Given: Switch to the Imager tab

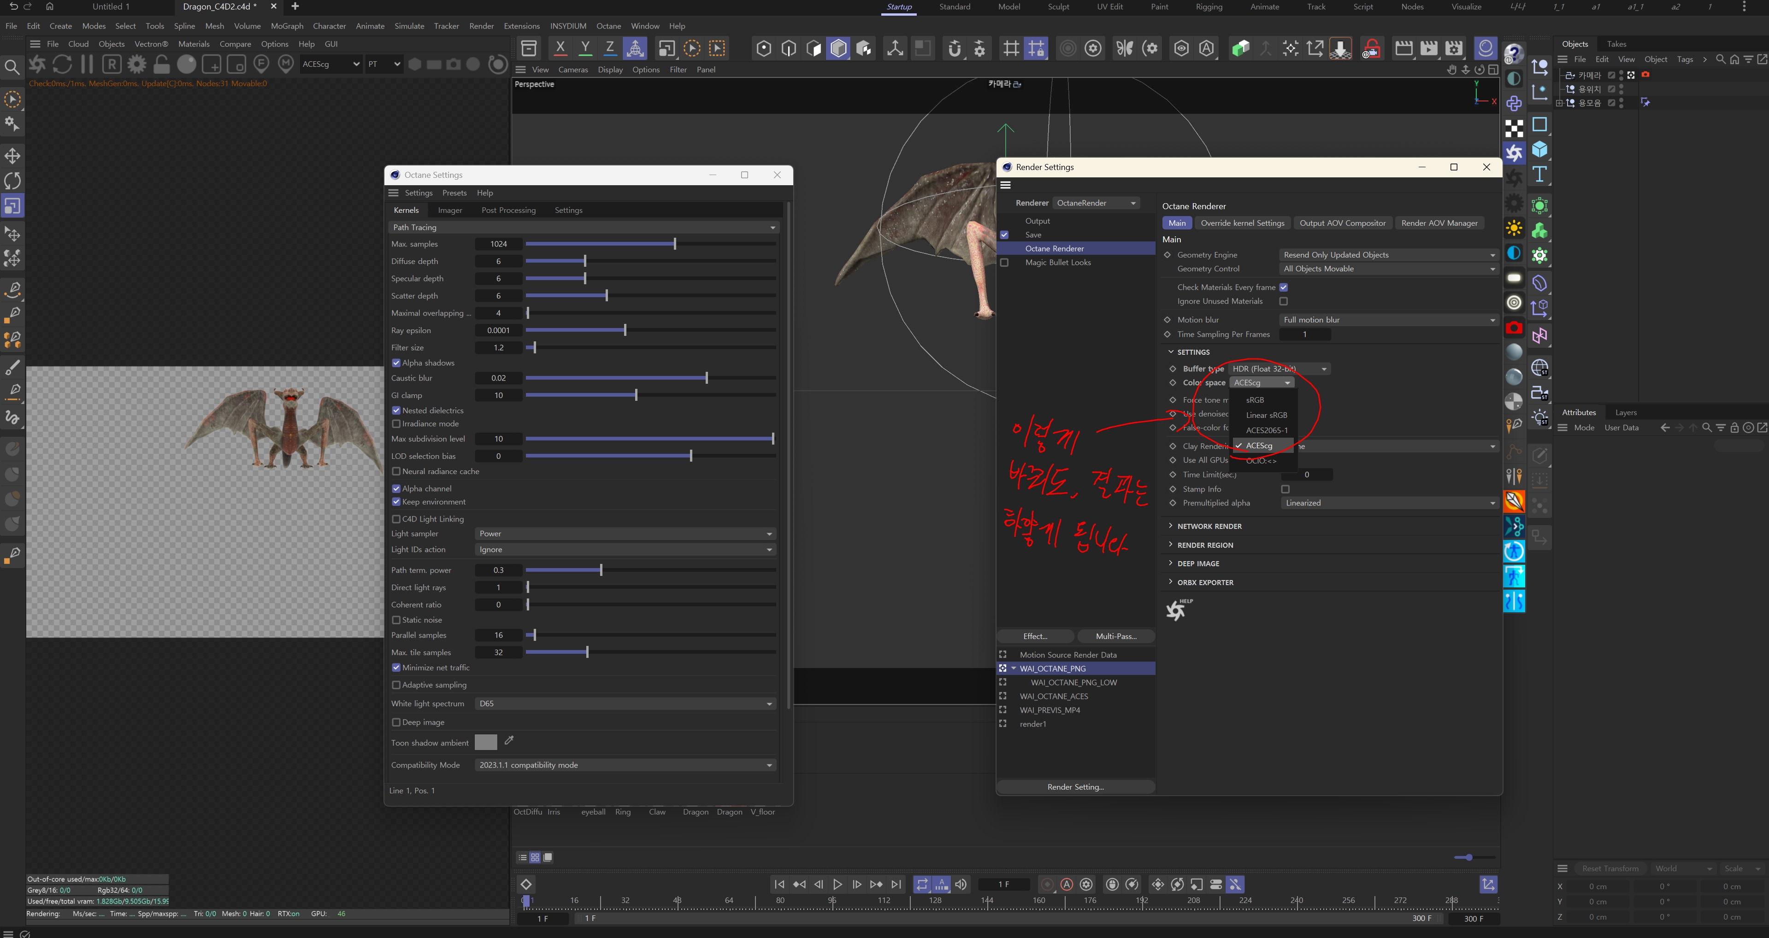Looking at the screenshot, I should tap(450, 210).
